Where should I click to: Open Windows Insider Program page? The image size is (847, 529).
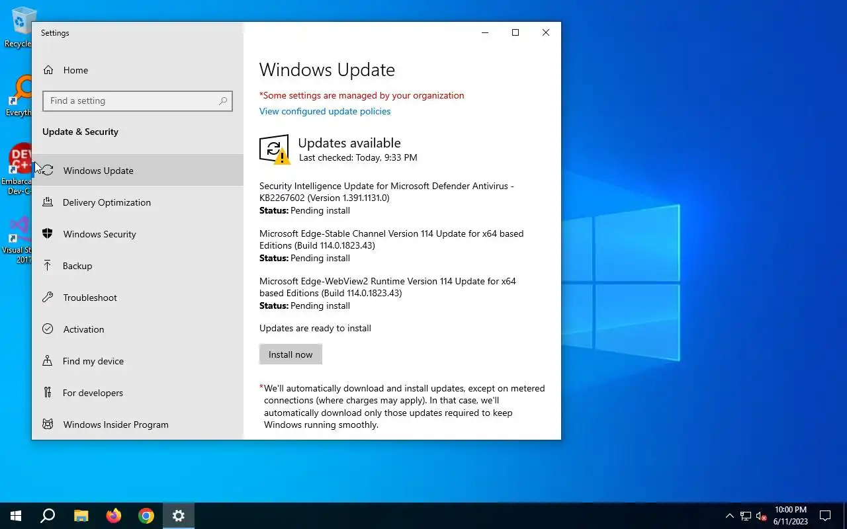pyautogui.click(x=138, y=425)
